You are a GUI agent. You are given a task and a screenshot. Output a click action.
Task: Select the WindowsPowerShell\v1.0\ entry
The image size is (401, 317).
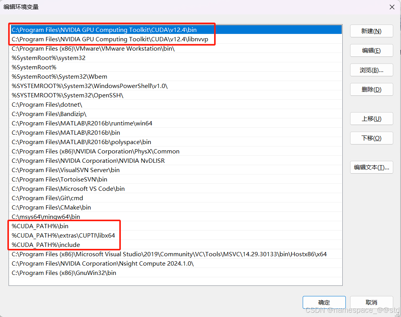pyautogui.click(x=176, y=86)
